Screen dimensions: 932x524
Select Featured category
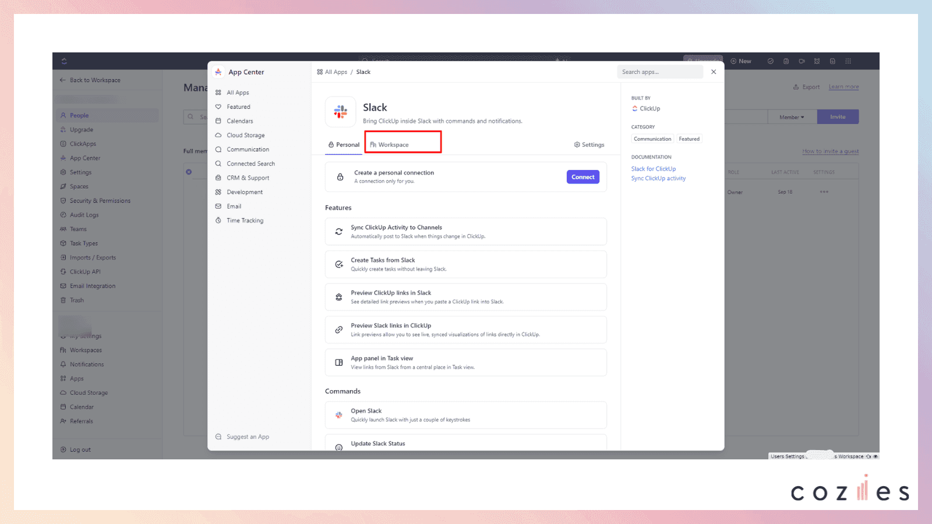click(x=233, y=107)
